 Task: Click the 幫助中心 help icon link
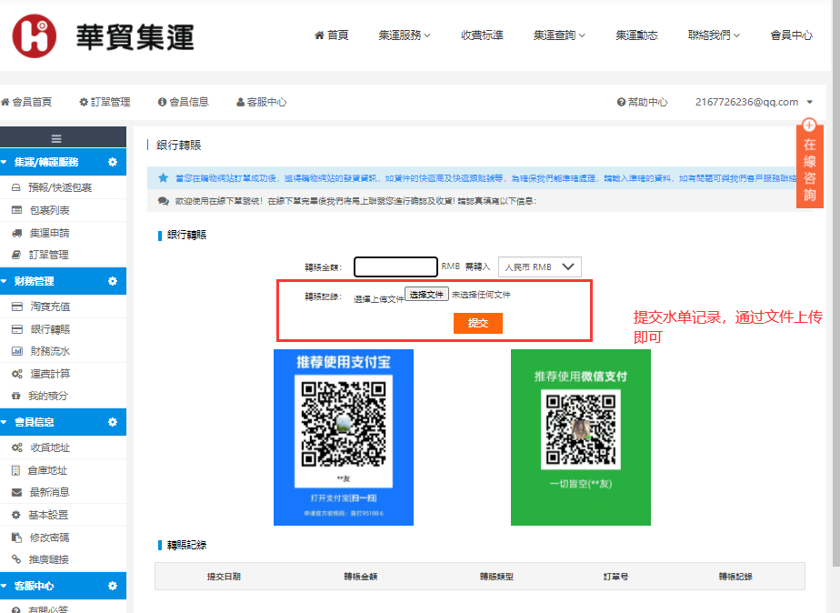point(642,103)
